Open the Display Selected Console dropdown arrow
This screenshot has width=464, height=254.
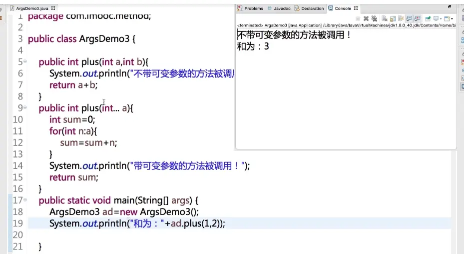coord(441,18)
